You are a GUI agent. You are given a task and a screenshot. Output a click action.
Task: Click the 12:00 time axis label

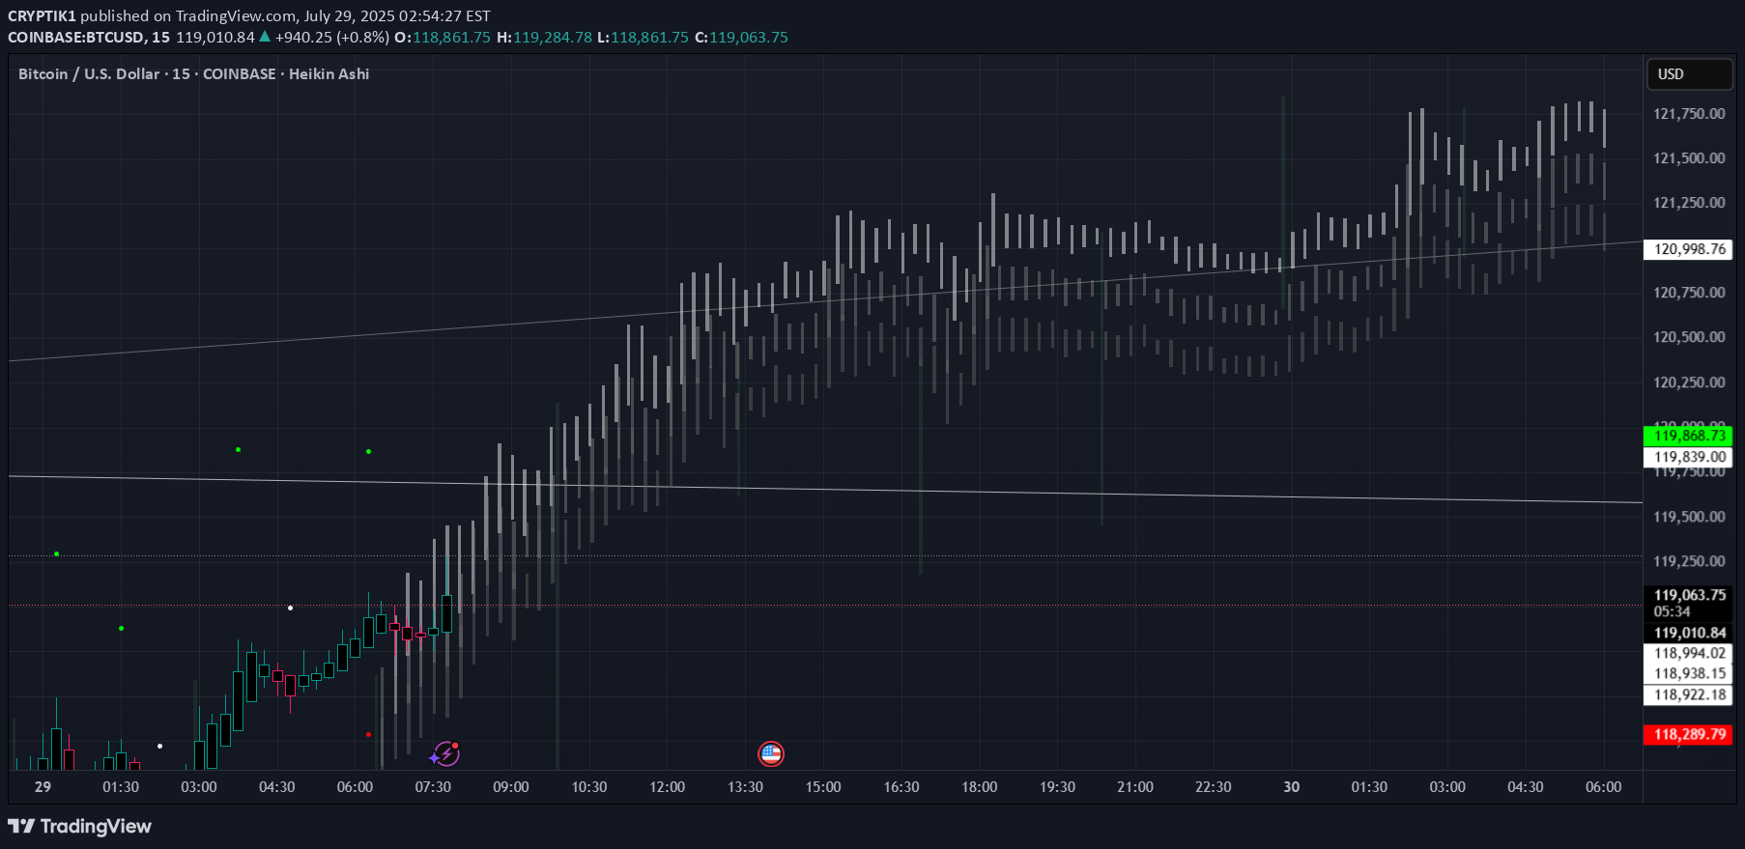point(667,787)
